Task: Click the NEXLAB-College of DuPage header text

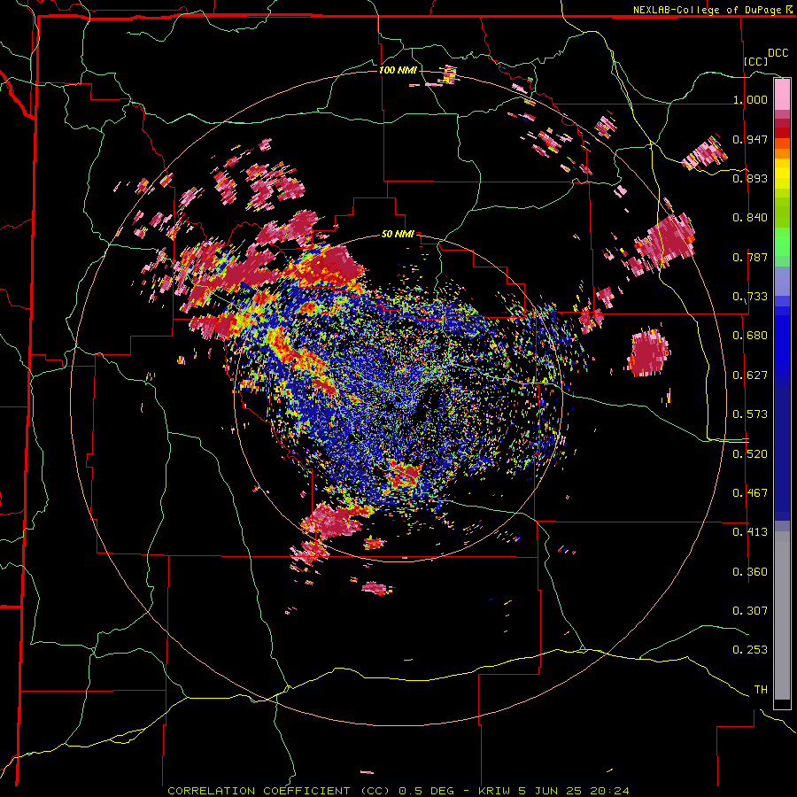Action: click(713, 10)
